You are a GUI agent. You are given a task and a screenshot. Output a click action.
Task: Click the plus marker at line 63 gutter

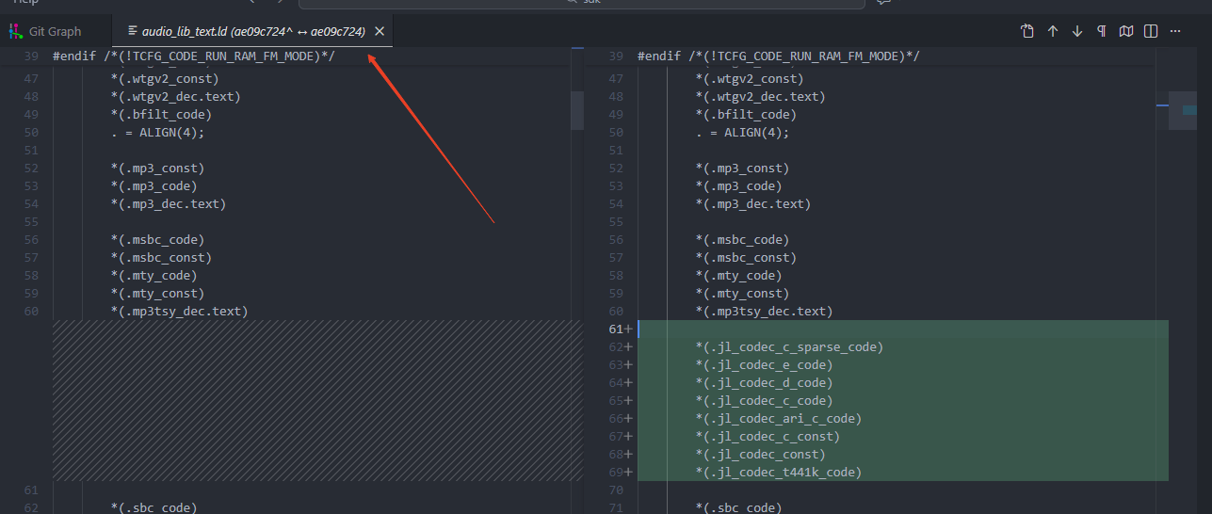628,365
